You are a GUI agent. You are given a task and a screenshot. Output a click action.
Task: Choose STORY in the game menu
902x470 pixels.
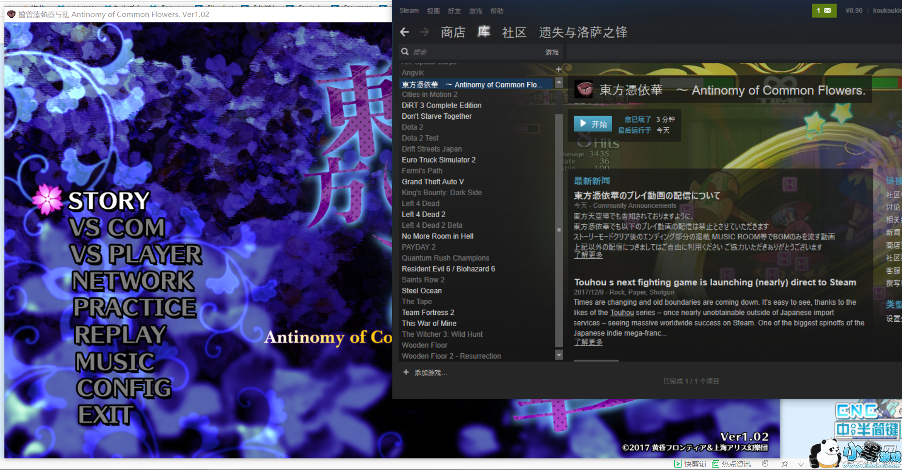(109, 201)
